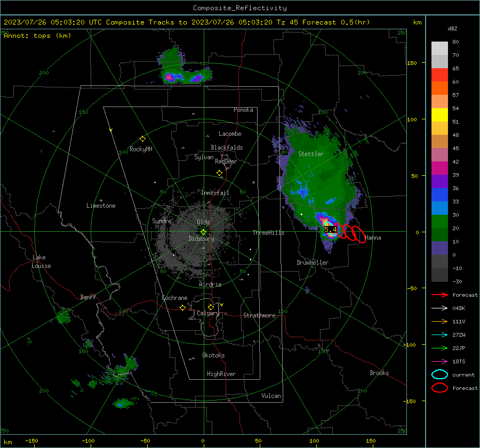Screen dimensions: 480x448
Task: Click the Strathmore city label
Action: [259, 315]
